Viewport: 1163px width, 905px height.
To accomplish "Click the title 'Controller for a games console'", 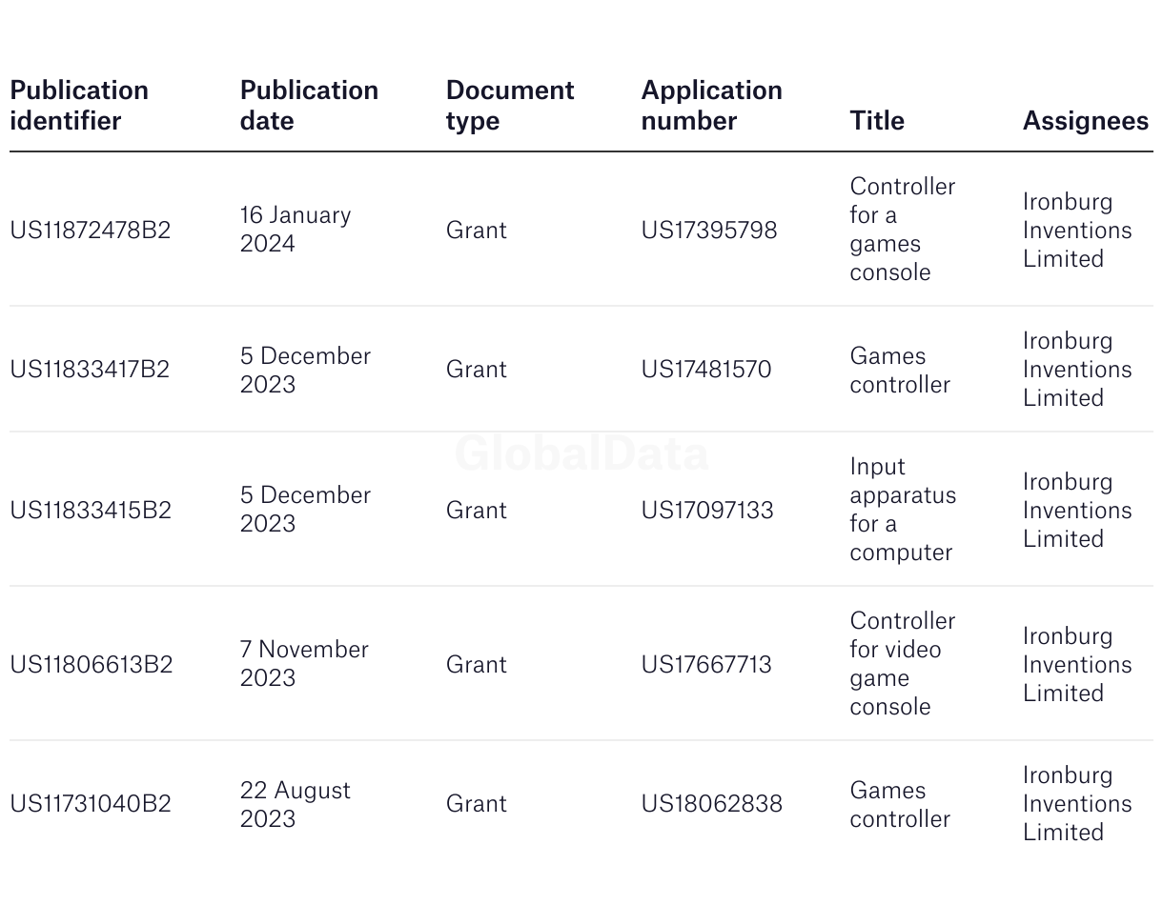I will pos(902,230).
